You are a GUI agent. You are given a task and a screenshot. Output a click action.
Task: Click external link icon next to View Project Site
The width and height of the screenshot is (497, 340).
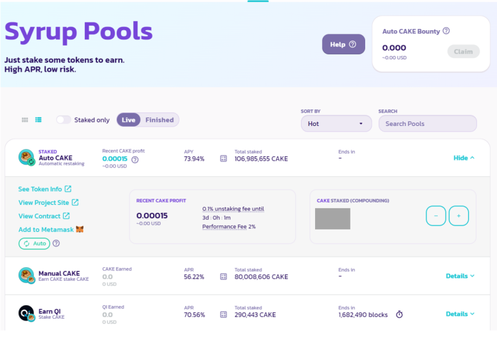tap(75, 202)
